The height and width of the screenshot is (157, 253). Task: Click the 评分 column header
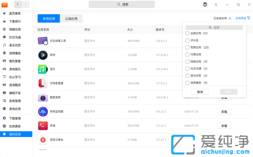(x=87, y=29)
